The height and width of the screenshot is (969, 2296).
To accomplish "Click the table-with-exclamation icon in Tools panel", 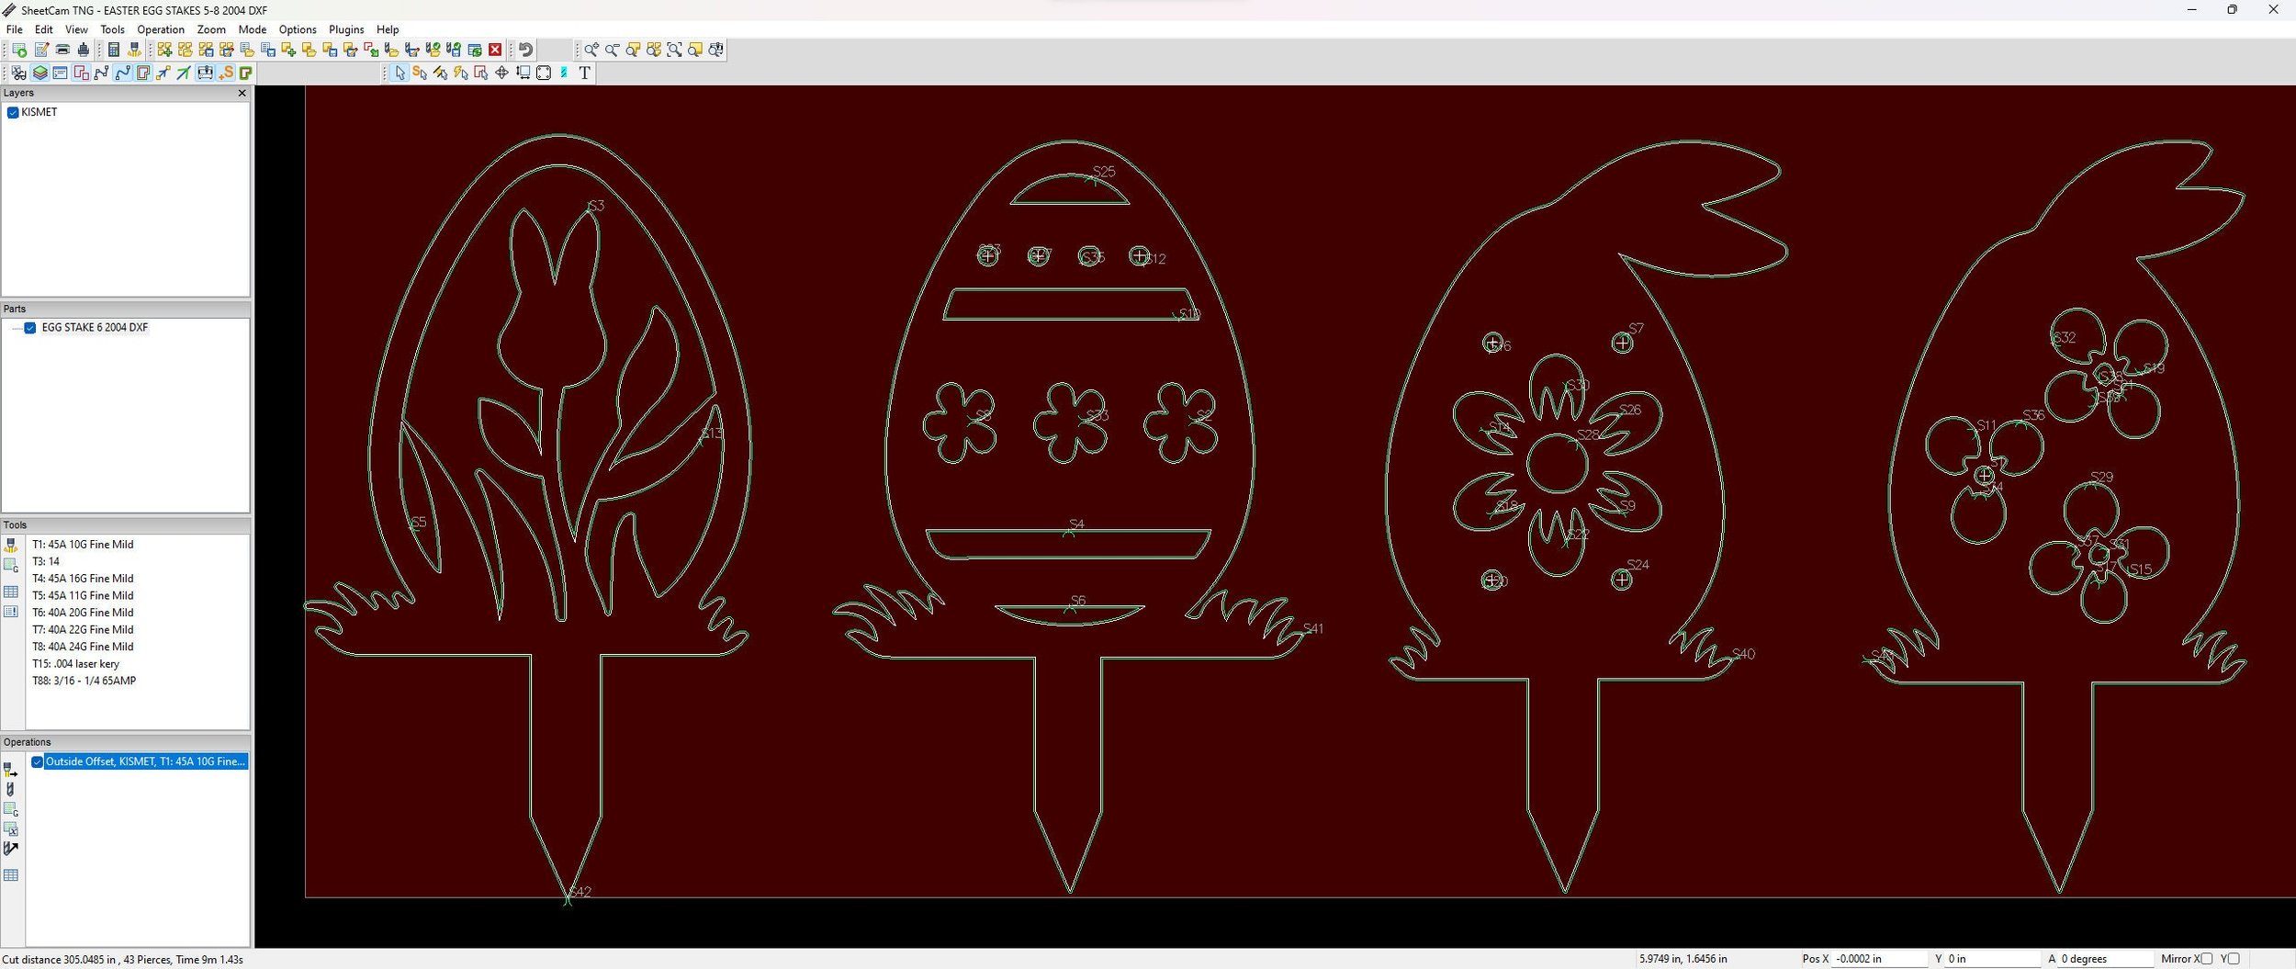I will pos(11,612).
